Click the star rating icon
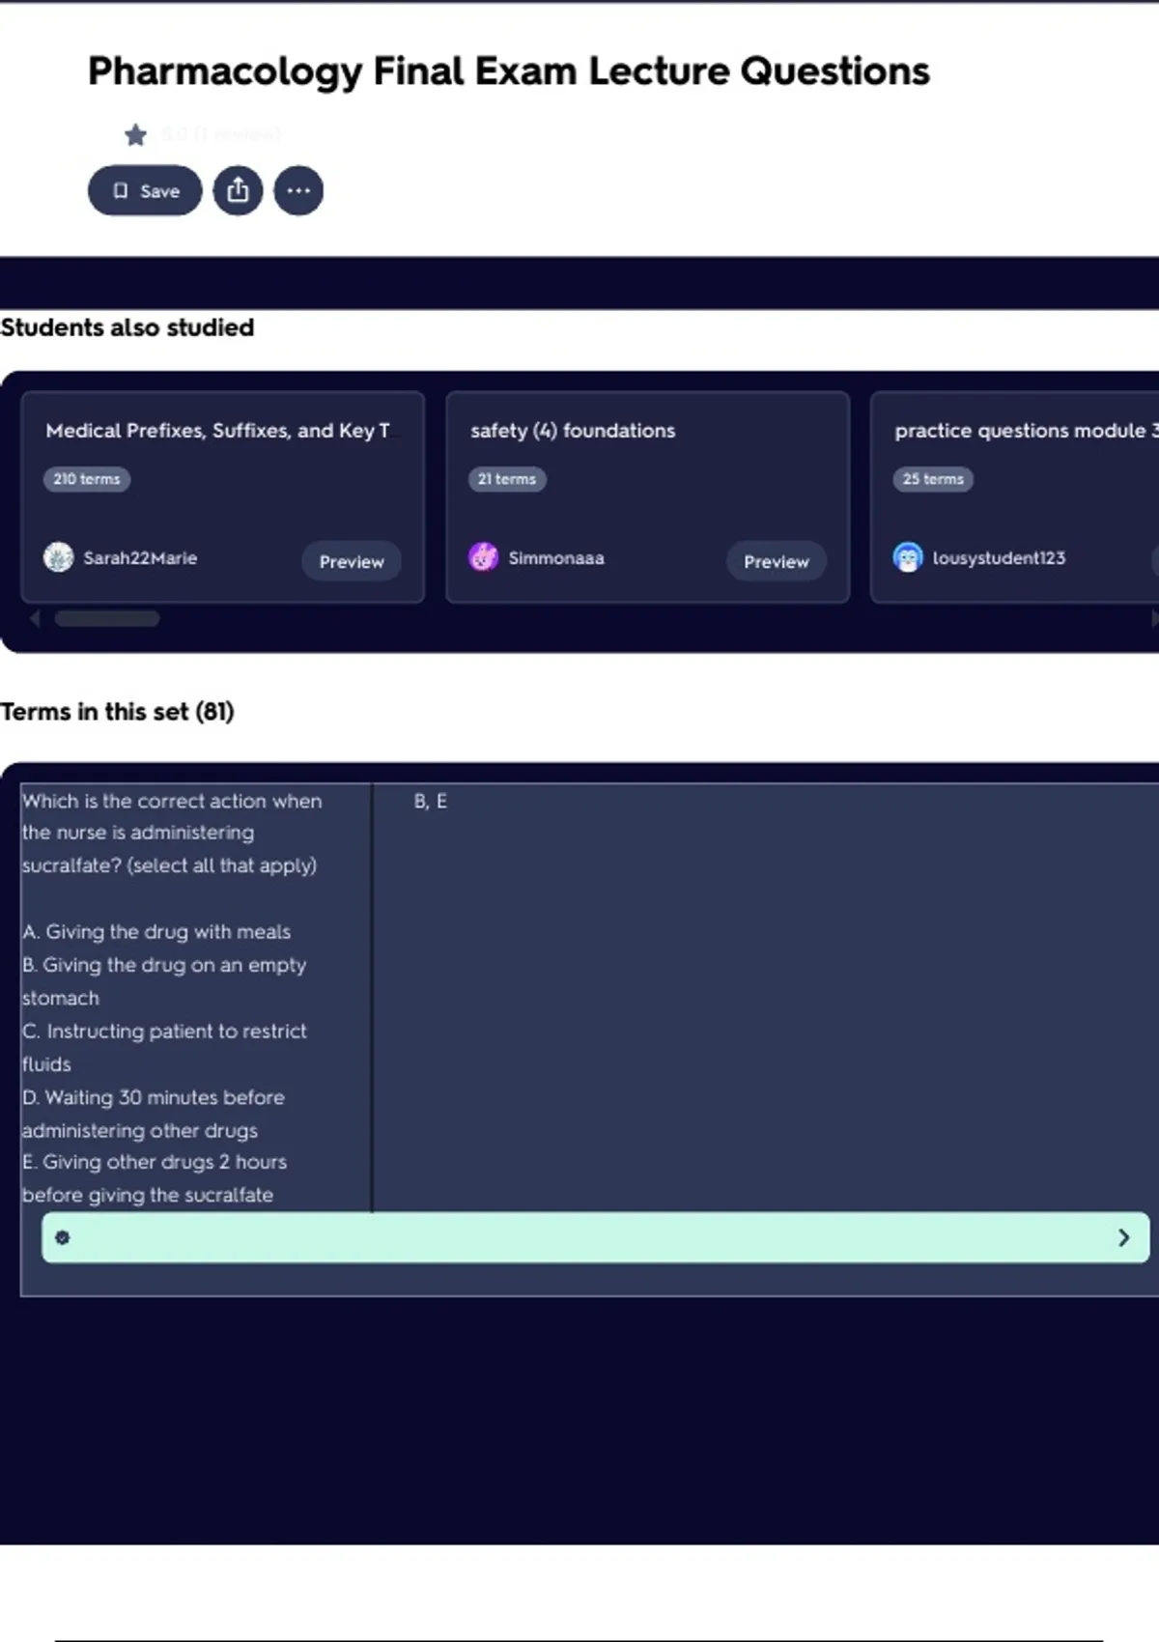Image resolution: width=1159 pixels, height=1642 pixels. click(x=135, y=135)
